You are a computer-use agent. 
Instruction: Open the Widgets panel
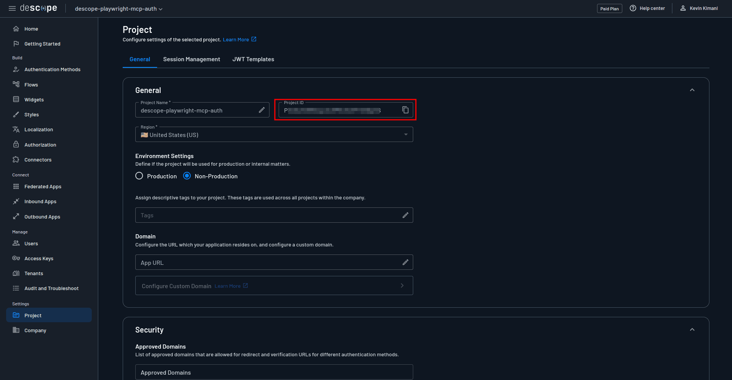tap(34, 99)
